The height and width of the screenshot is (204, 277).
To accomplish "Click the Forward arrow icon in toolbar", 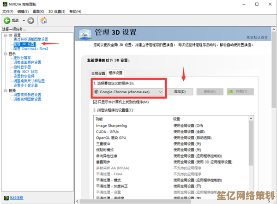I will pos(30,20).
